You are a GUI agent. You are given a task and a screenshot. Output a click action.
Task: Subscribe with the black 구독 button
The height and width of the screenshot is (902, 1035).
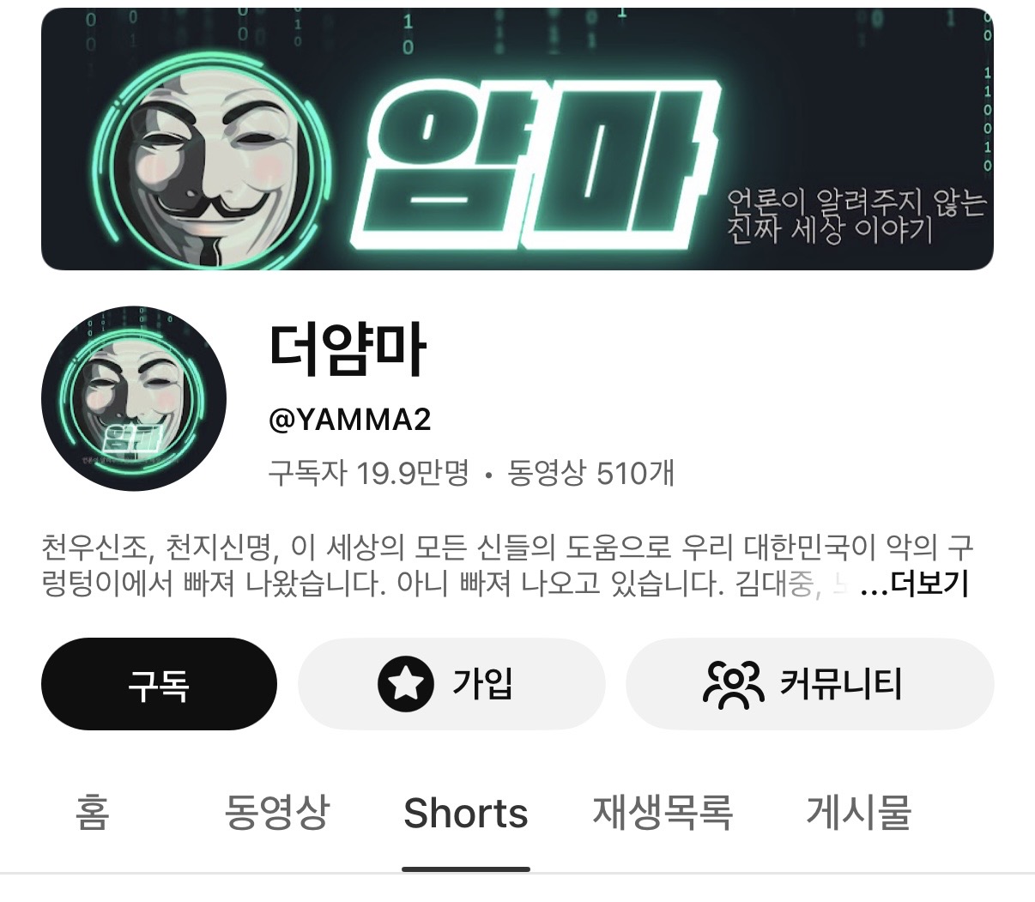[159, 684]
